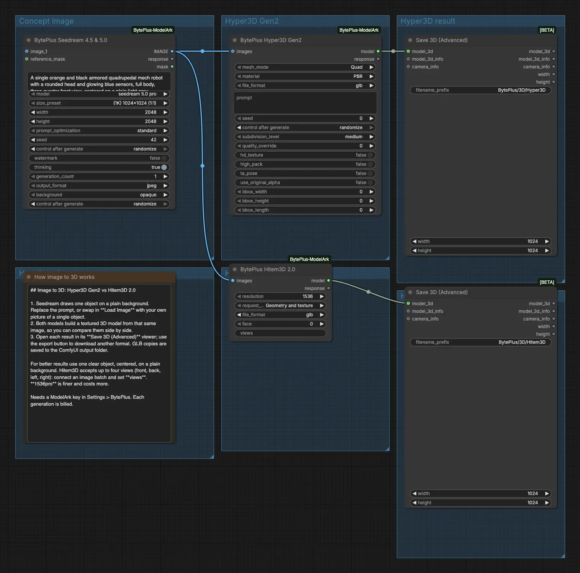Open the Geometry and texture request dropdown
This screenshot has height=573, width=580.
point(280,306)
